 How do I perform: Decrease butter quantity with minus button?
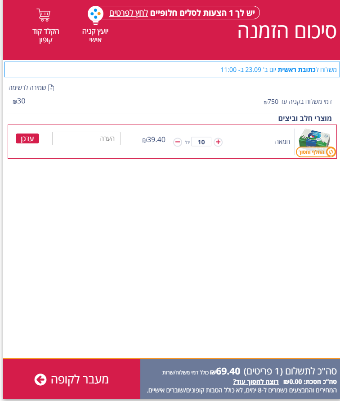click(x=178, y=142)
